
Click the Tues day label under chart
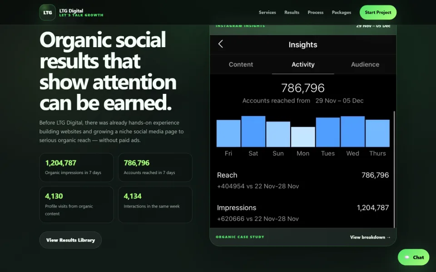pos(328,154)
